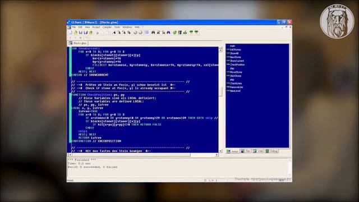Open the Web menu
Screen dimensions: 359x202
tap(137, 27)
